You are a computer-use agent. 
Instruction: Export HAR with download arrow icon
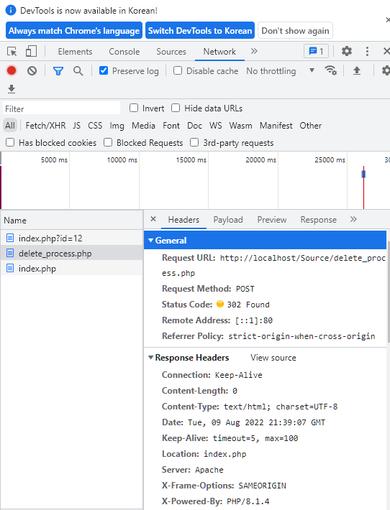click(12, 88)
